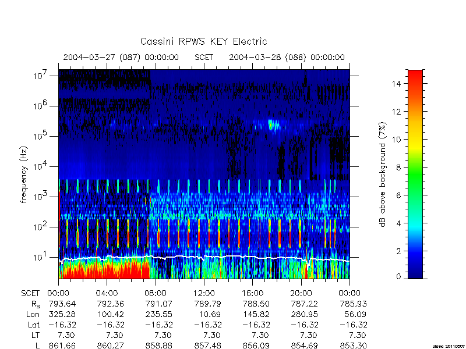The image size is (466, 349).
Task: Select the Rs value 792.36
Action: [x=111, y=304]
